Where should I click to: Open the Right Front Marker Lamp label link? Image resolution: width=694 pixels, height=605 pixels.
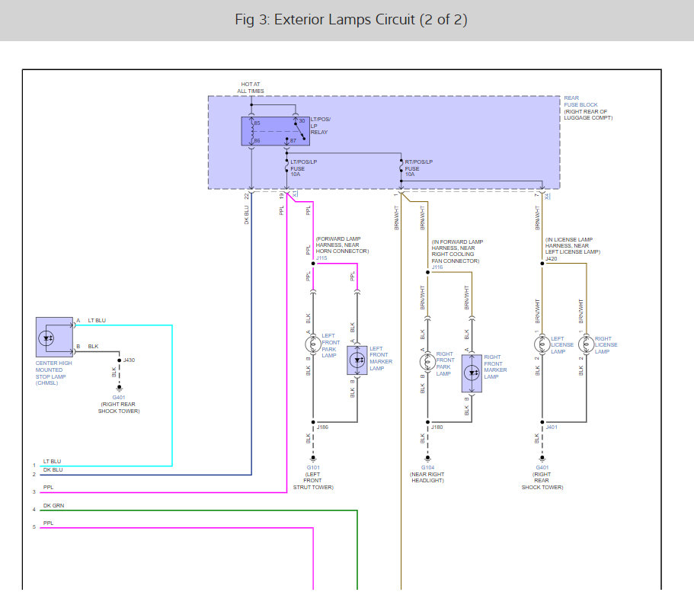click(x=495, y=367)
